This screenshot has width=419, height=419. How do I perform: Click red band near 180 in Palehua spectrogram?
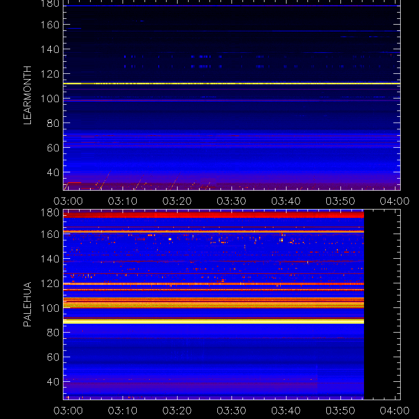[214, 214]
